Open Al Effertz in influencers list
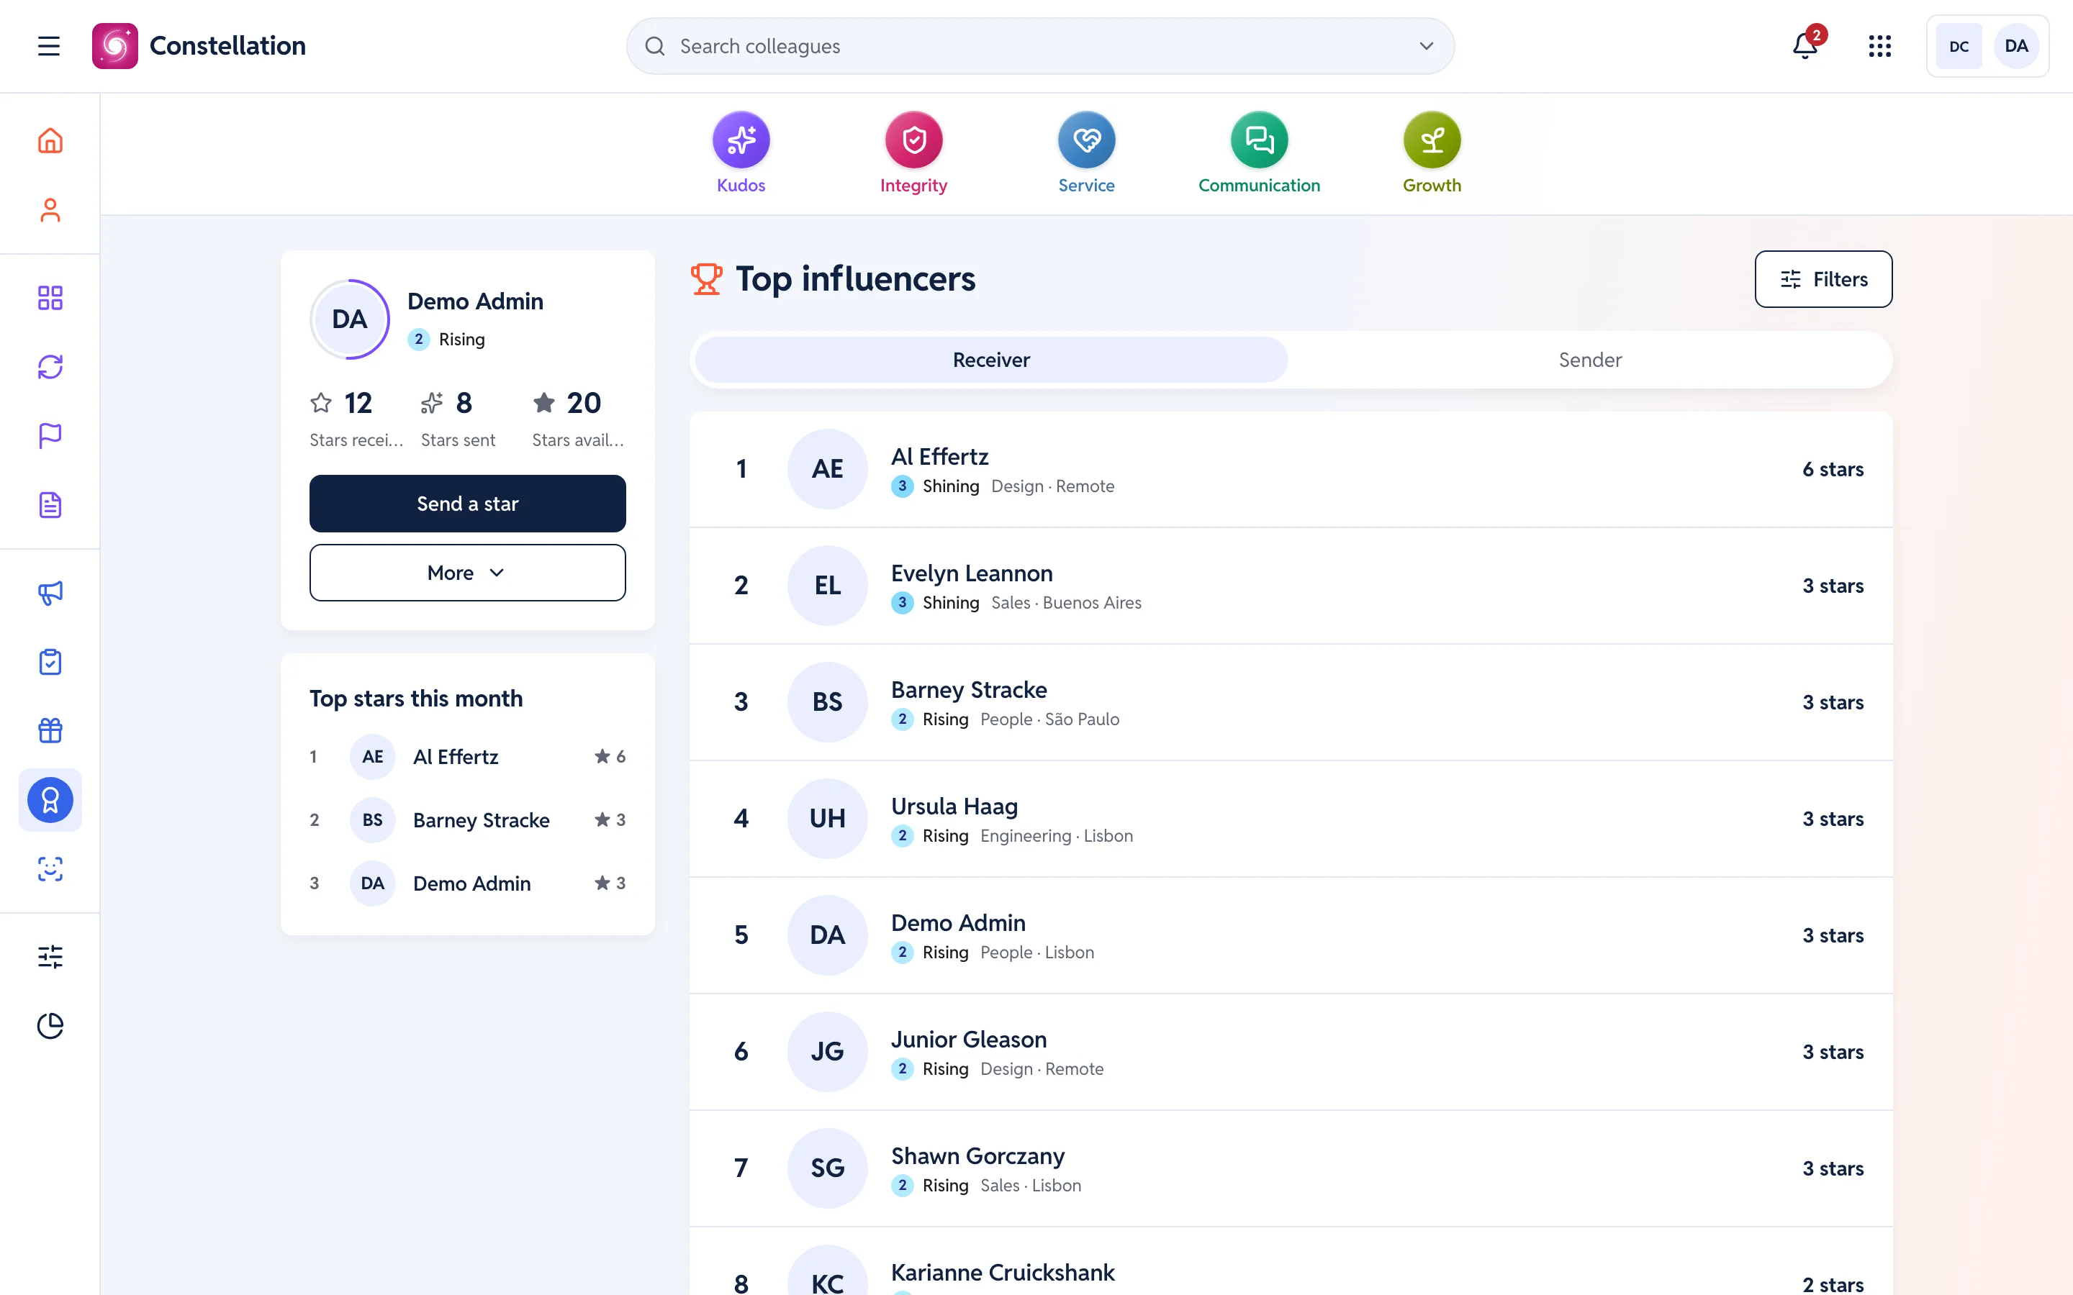Screen dimensions: 2073x1295 click(x=1291, y=469)
